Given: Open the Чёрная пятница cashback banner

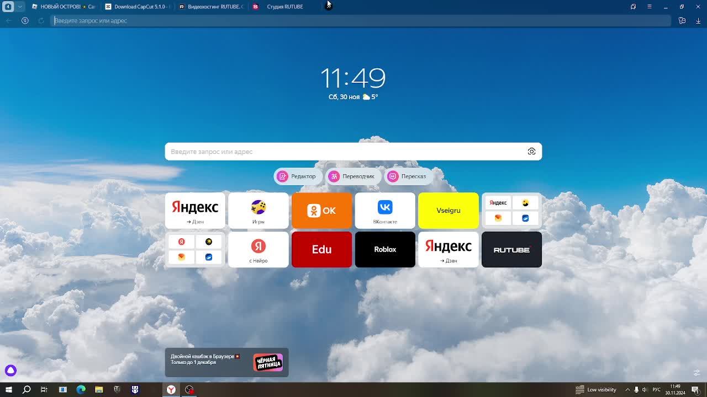Looking at the screenshot, I should [x=226, y=362].
